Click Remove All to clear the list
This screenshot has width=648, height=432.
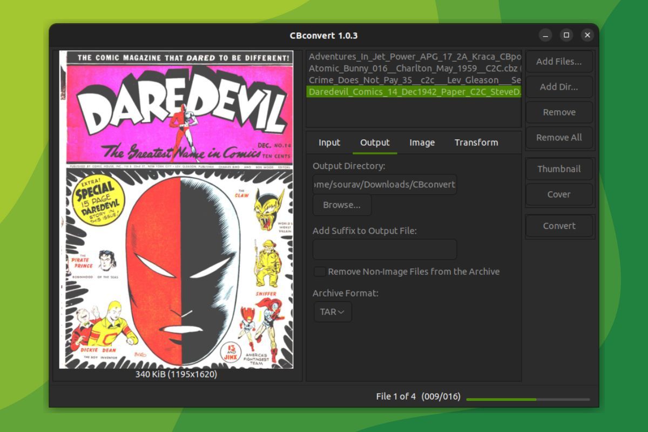559,137
